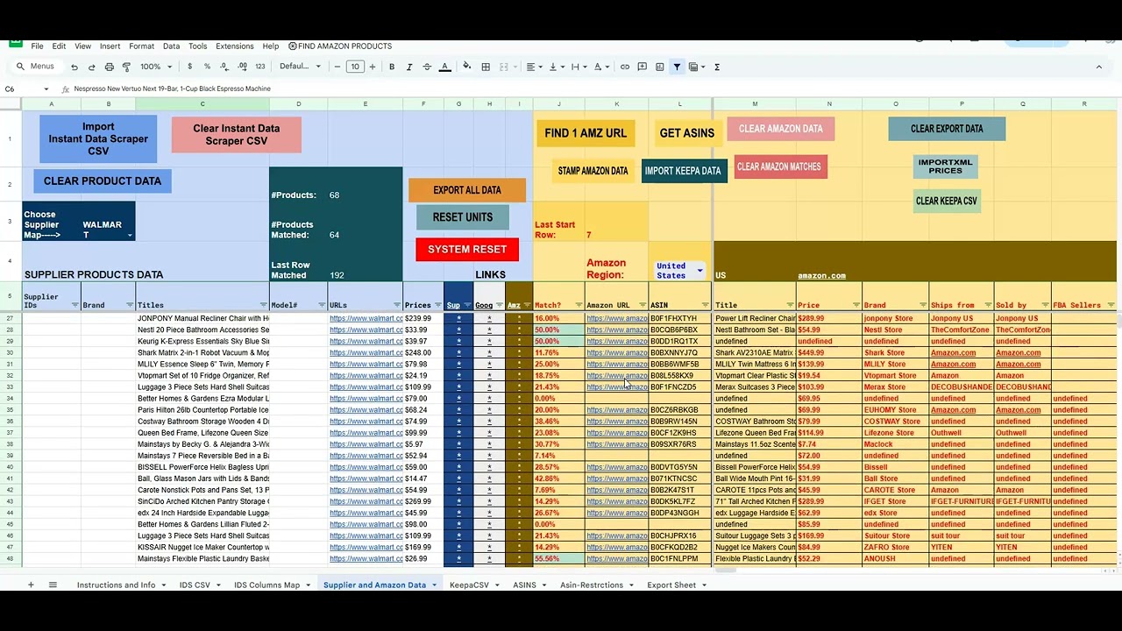Click Insert chart icon
The height and width of the screenshot is (631, 1122).
[659, 67]
